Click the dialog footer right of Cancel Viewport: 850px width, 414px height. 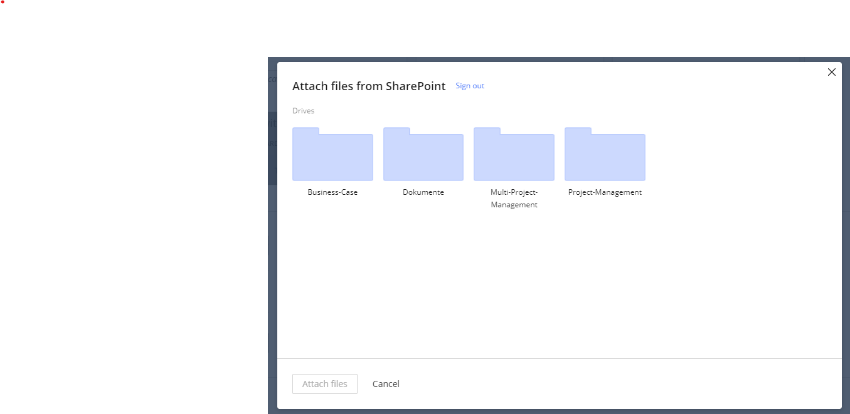point(596,384)
